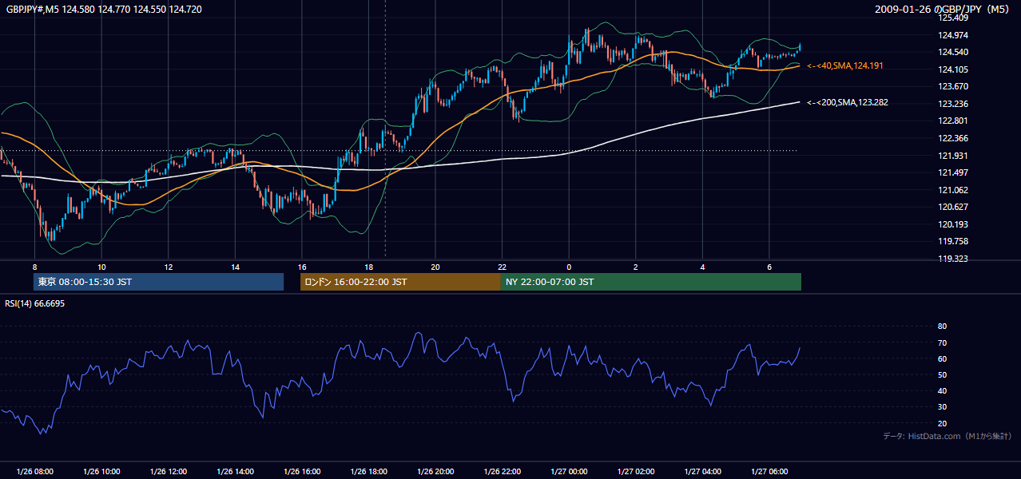This screenshot has width=1021, height=479.
Task: Click the '1/26 10:00' bottom time label
Action: [x=101, y=472]
